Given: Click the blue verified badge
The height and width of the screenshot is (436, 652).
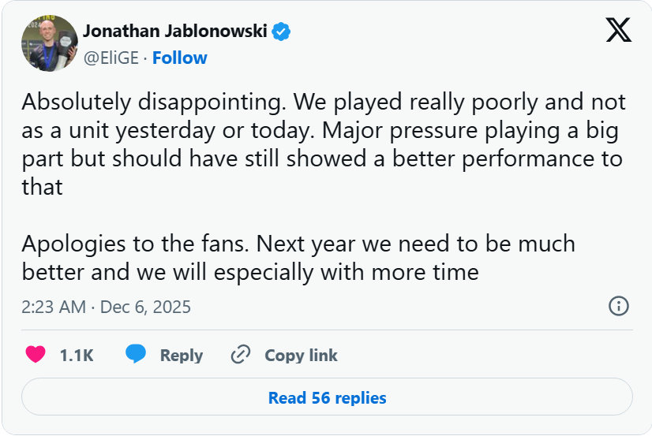Looking at the screenshot, I should pyautogui.click(x=282, y=32).
